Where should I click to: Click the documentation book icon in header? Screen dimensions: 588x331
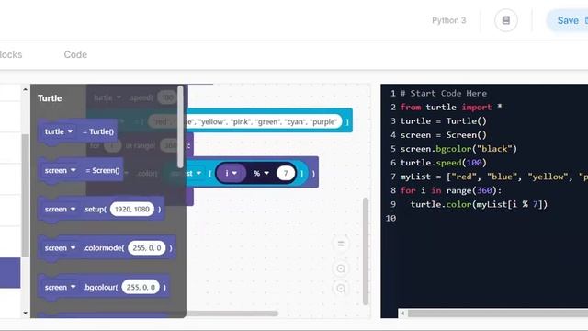(x=506, y=20)
